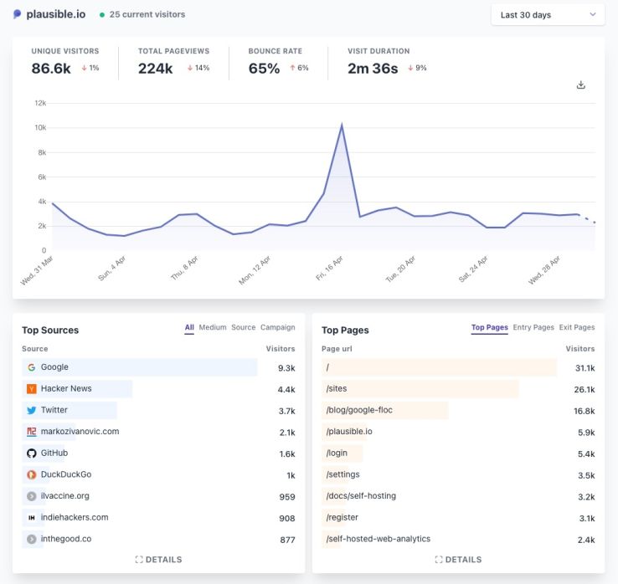Screen dimensions: 618x584
Task: Select the Unique Visitors metric
Action: 64,61
